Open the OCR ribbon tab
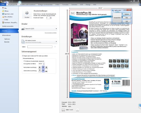Image resolution: width=141 pixels, height=113 pixels. pyautogui.click(x=81, y=5)
